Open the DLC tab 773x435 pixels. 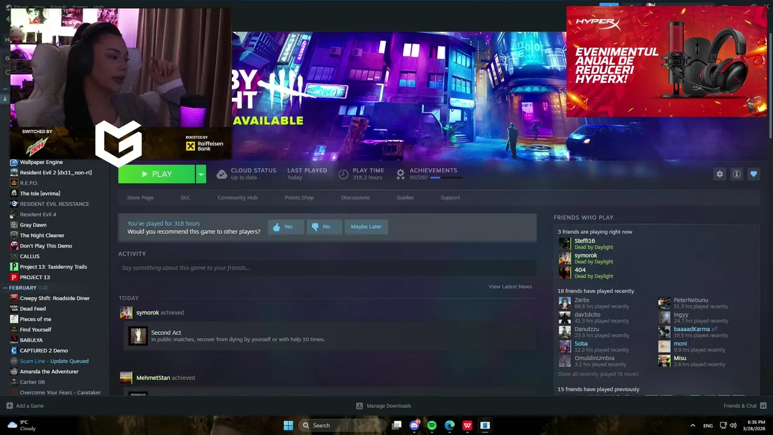click(x=185, y=198)
